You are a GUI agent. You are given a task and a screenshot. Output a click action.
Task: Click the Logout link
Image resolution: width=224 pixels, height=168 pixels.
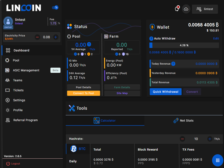click(16, 164)
